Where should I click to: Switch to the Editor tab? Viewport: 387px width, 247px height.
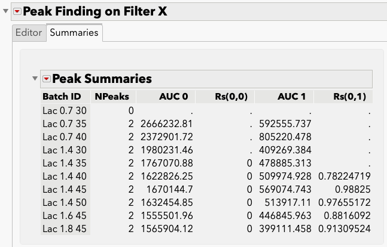(x=29, y=33)
